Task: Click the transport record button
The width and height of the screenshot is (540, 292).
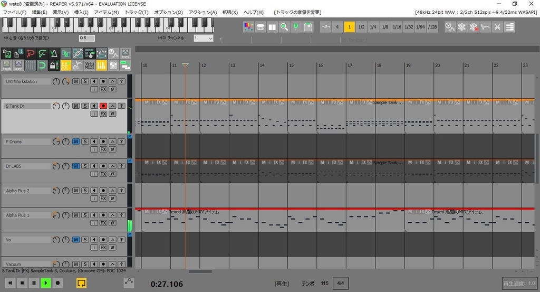Action: coord(57,283)
